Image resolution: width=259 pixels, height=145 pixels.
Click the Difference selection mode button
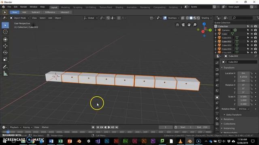[x=50, y=12]
